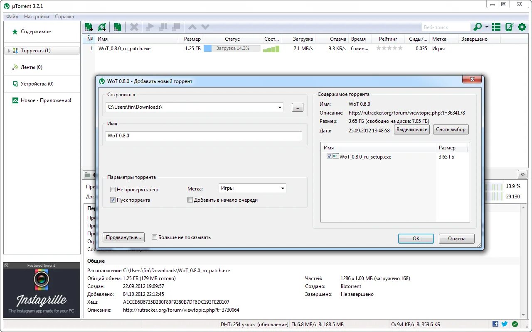Enable Добавить в начало очереди checkbox
Image resolution: width=532 pixels, height=332 pixels.
click(190, 200)
